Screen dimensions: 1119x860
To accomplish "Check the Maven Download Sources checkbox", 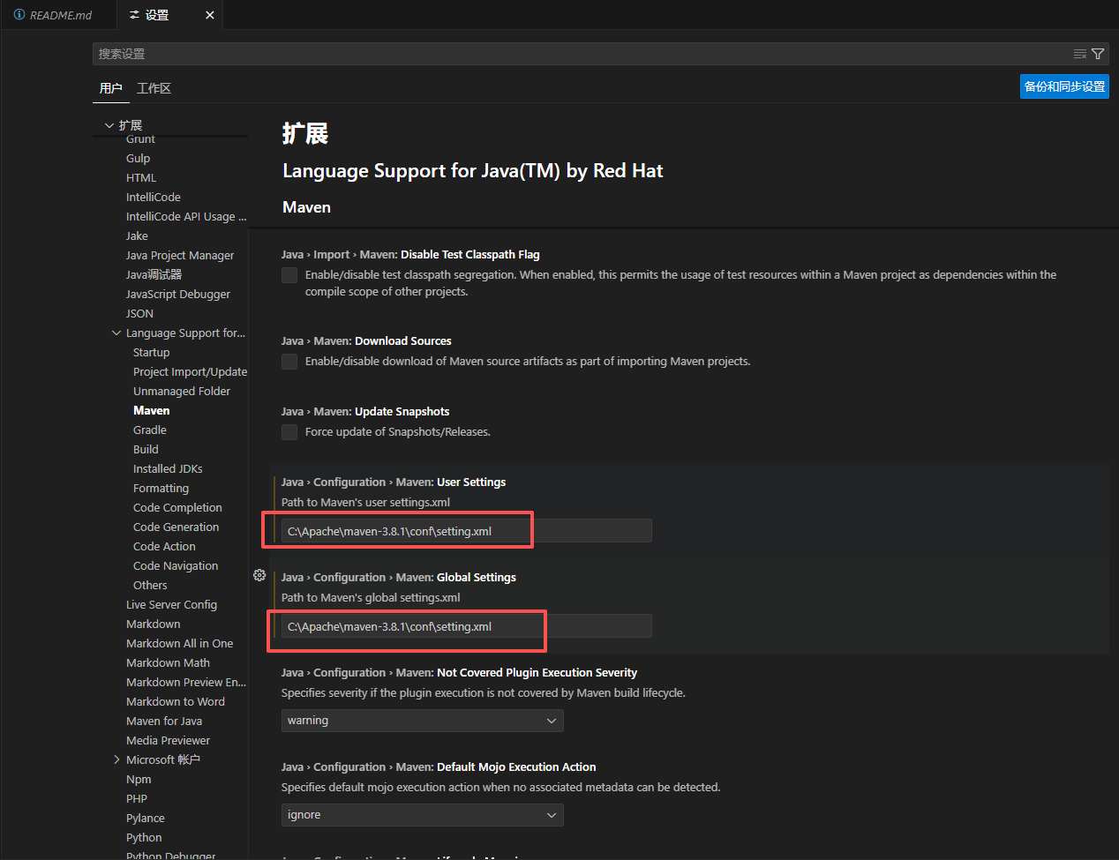I will click(x=289, y=362).
